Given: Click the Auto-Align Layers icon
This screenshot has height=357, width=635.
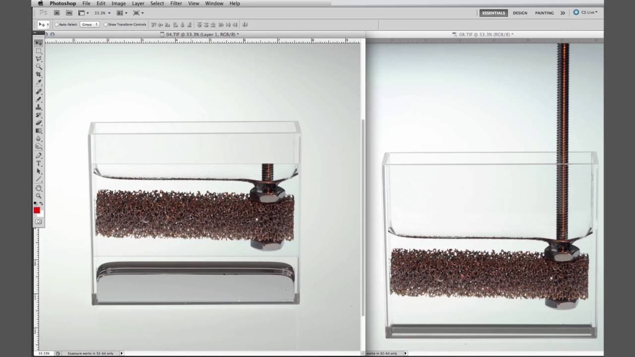Looking at the screenshot, I should (x=245, y=24).
